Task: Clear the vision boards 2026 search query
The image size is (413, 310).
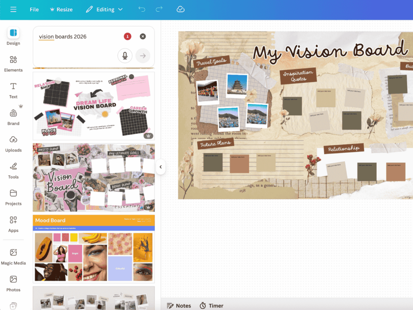Action: tap(143, 36)
